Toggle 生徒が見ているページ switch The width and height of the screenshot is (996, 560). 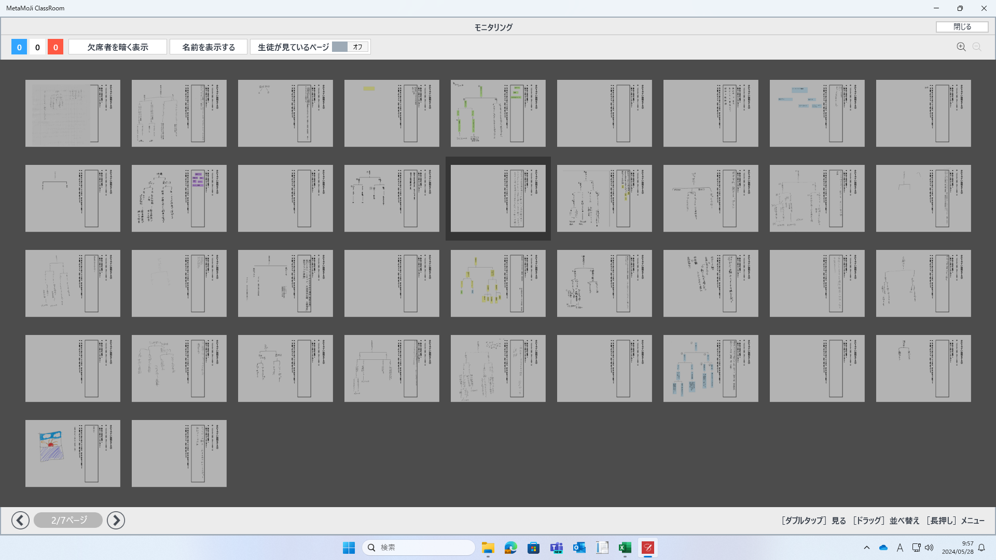click(x=350, y=47)
